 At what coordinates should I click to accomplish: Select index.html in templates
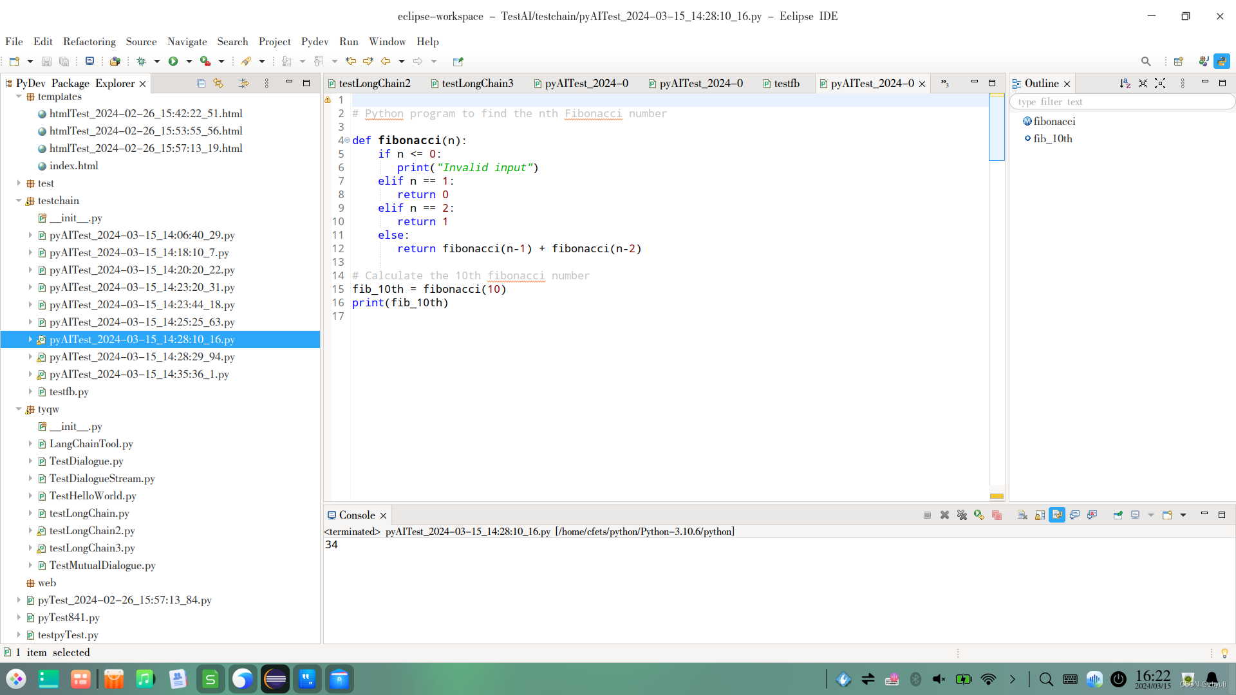[73, 166]
